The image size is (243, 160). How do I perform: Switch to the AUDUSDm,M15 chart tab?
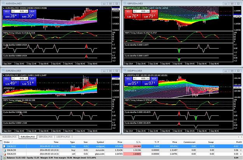point(9,137)
